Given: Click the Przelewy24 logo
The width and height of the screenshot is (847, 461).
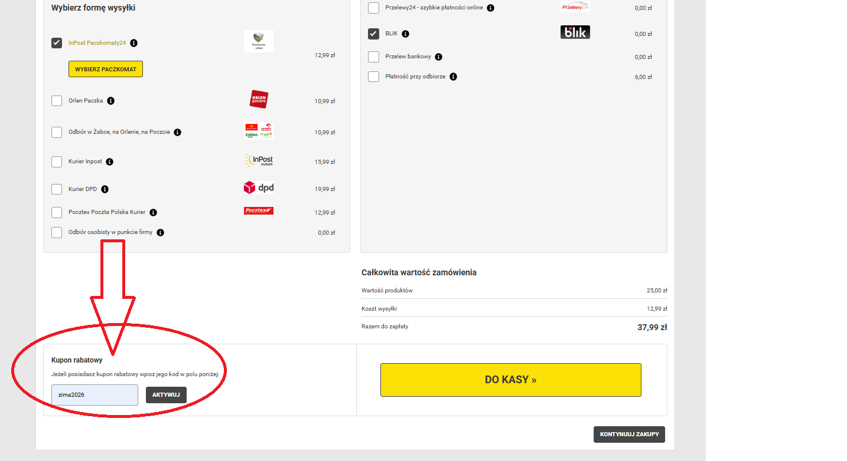Looking at the screenshot, I should [575, 6].
